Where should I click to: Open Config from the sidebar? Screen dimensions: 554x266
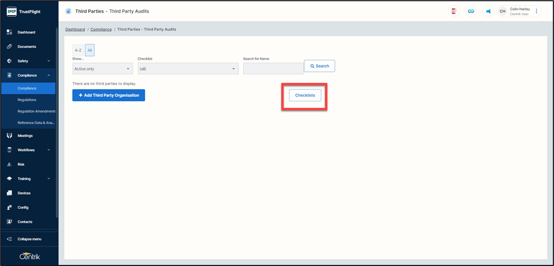tap(23, 207)
